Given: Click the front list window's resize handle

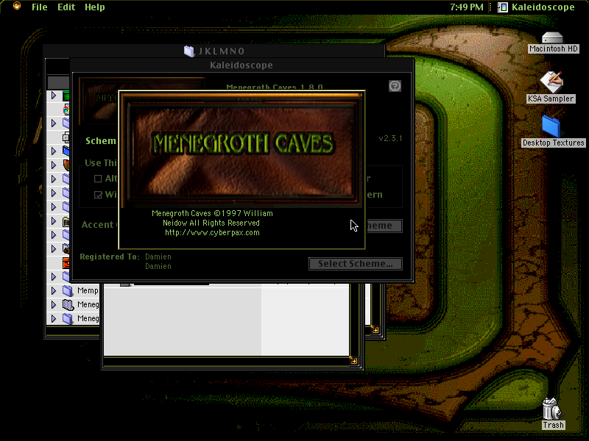Looking at the screenshot, I should click(x=353, y=360).
